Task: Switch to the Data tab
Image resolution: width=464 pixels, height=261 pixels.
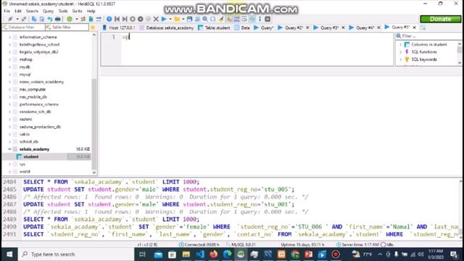Action: click(x=242, y=28)
